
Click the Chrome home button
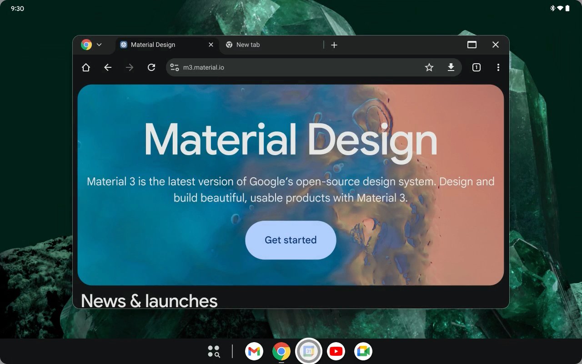(85, 67)
